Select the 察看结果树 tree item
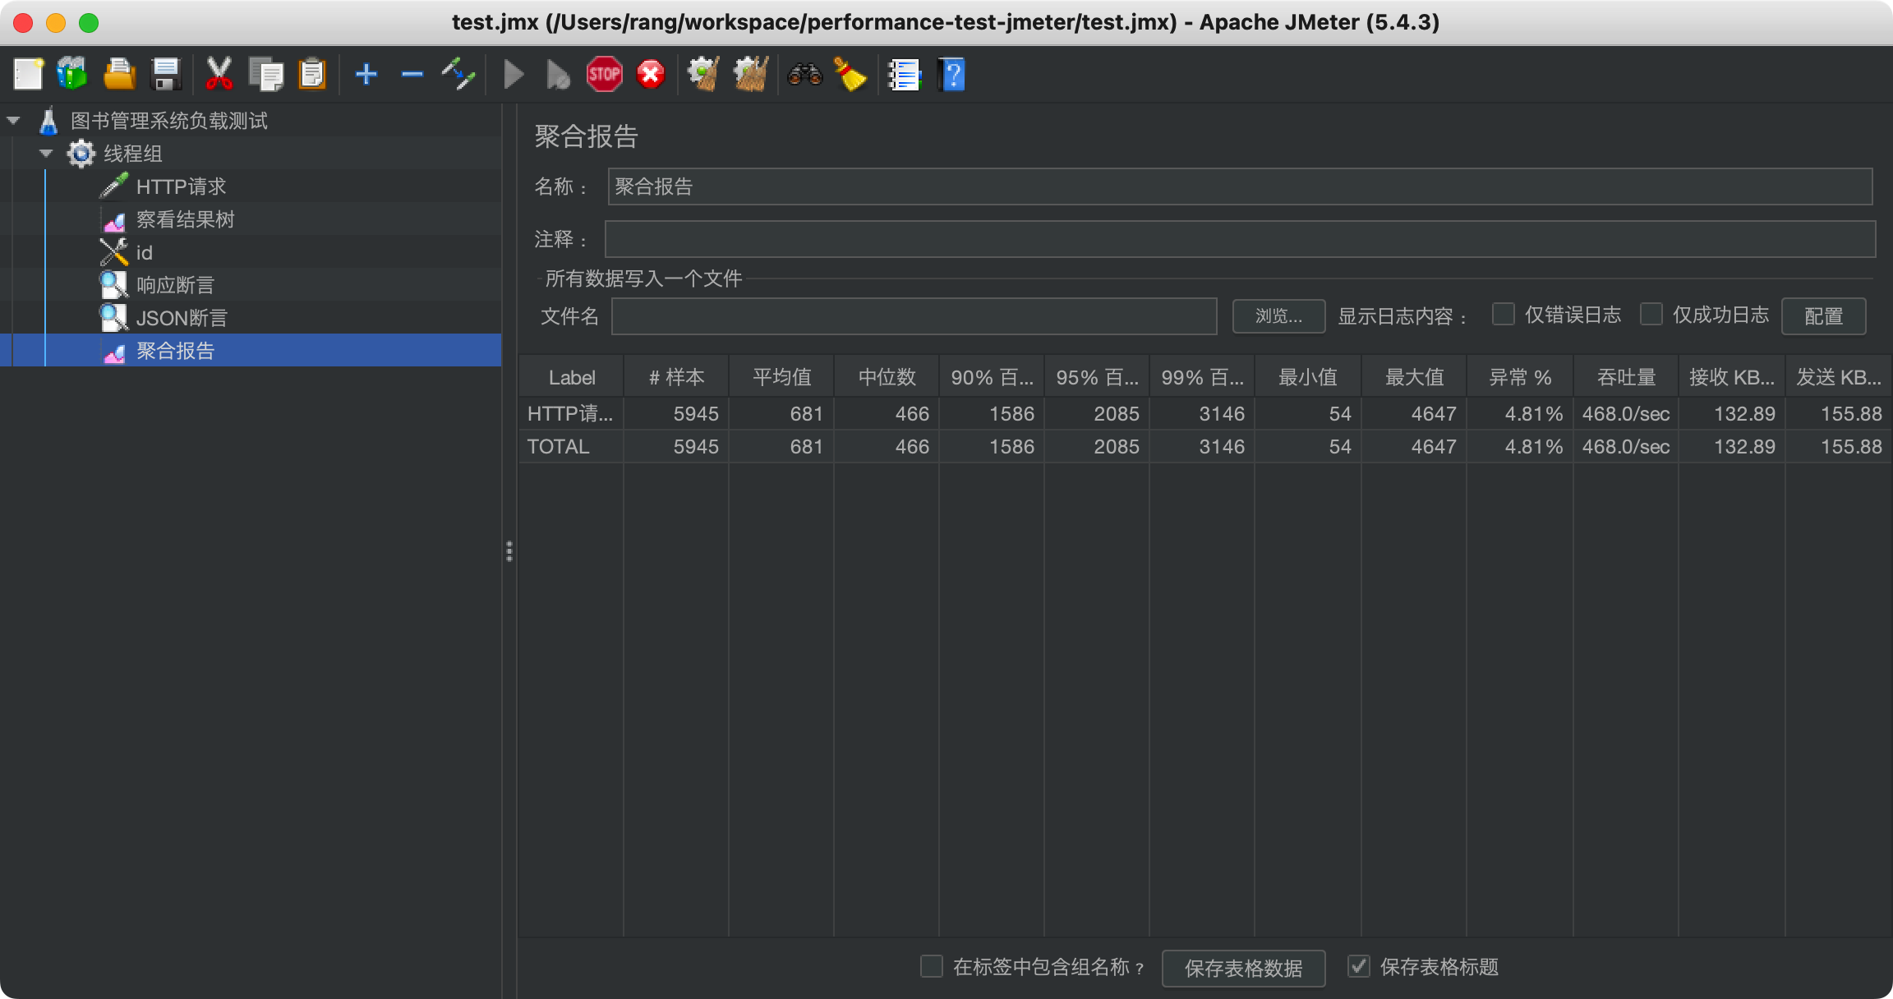 (185, 219)
